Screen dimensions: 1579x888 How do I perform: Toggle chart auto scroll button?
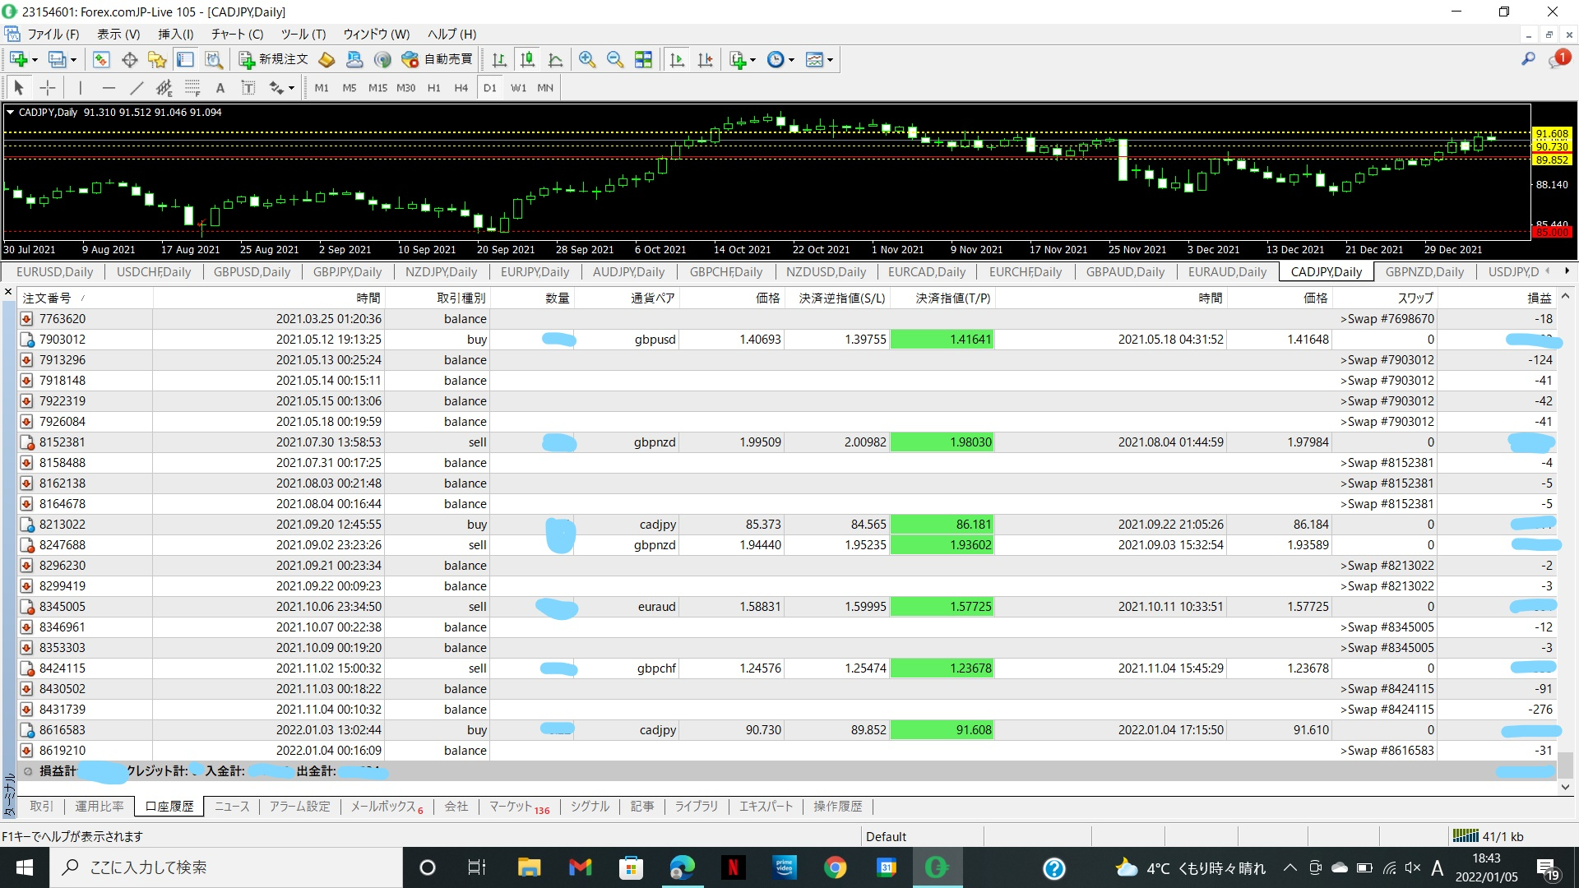(x=677, y=59)
